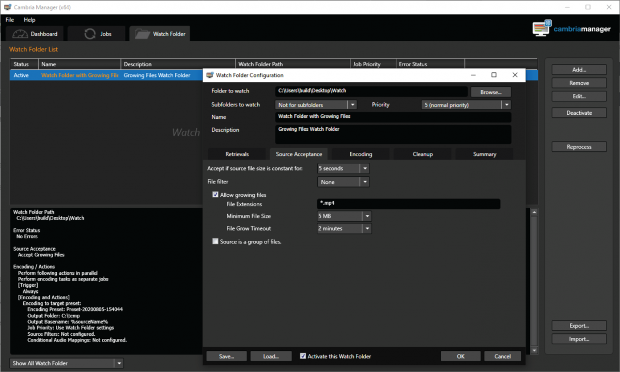Image resolution: width=620 pixels, height=372 pixels.
Task: Select the Retrievals tab
Action: (237, 154)
